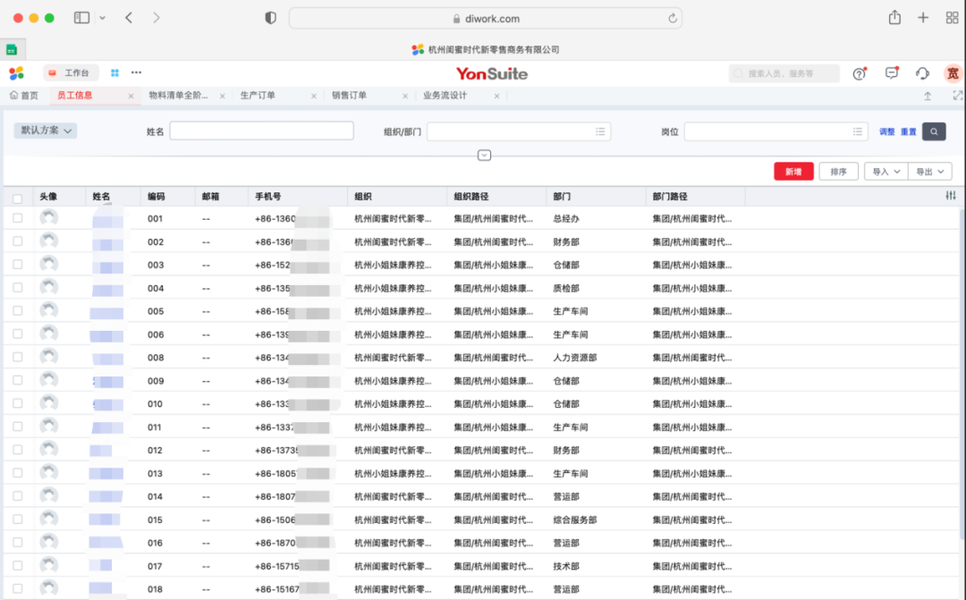Check the box for employee 013

point(17,472)
